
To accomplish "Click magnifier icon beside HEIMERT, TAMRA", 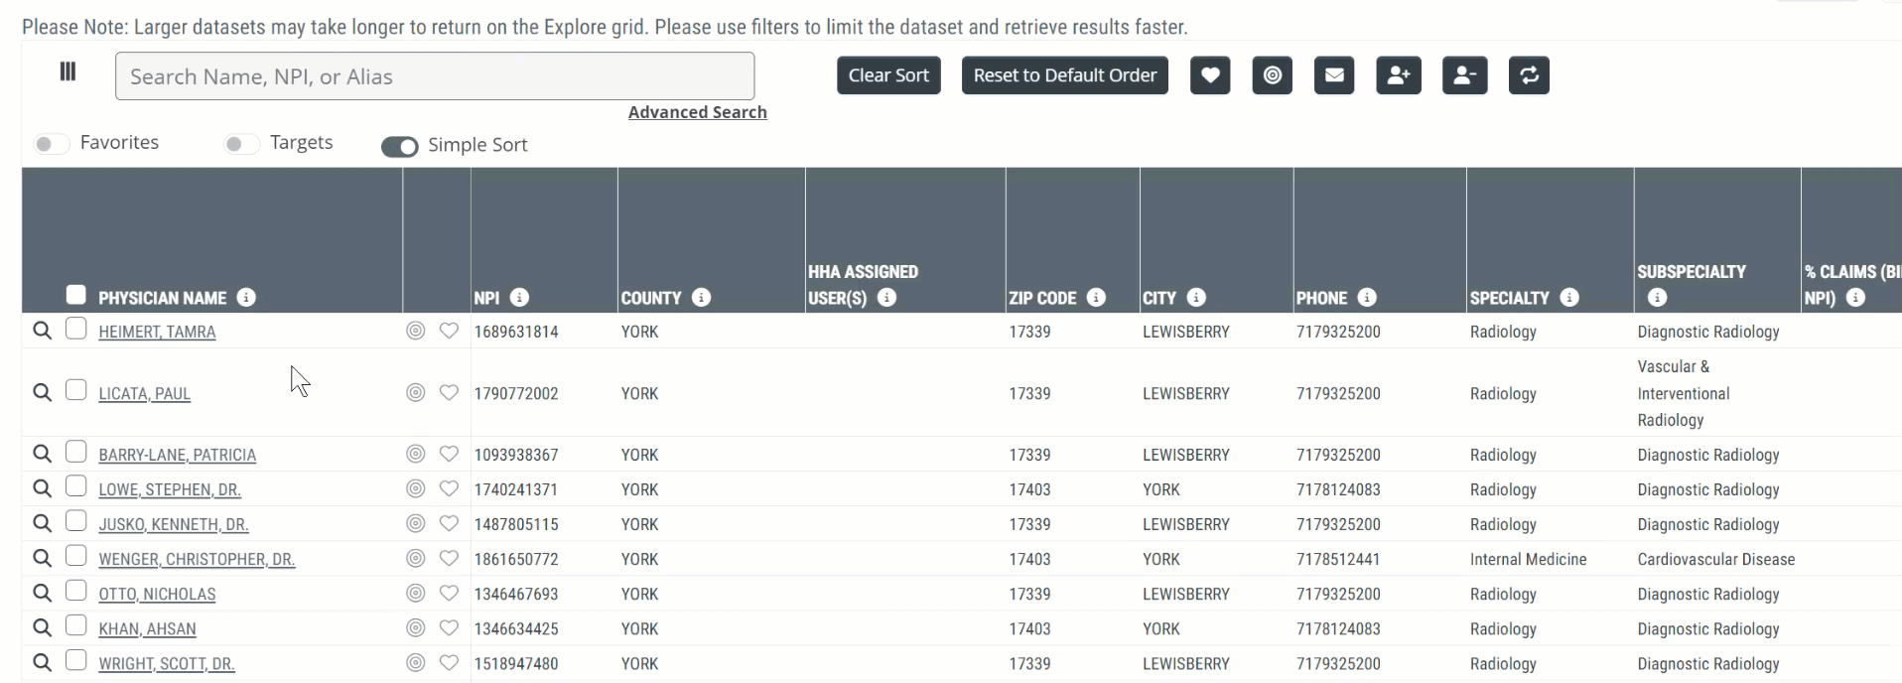I will point(42,331).
